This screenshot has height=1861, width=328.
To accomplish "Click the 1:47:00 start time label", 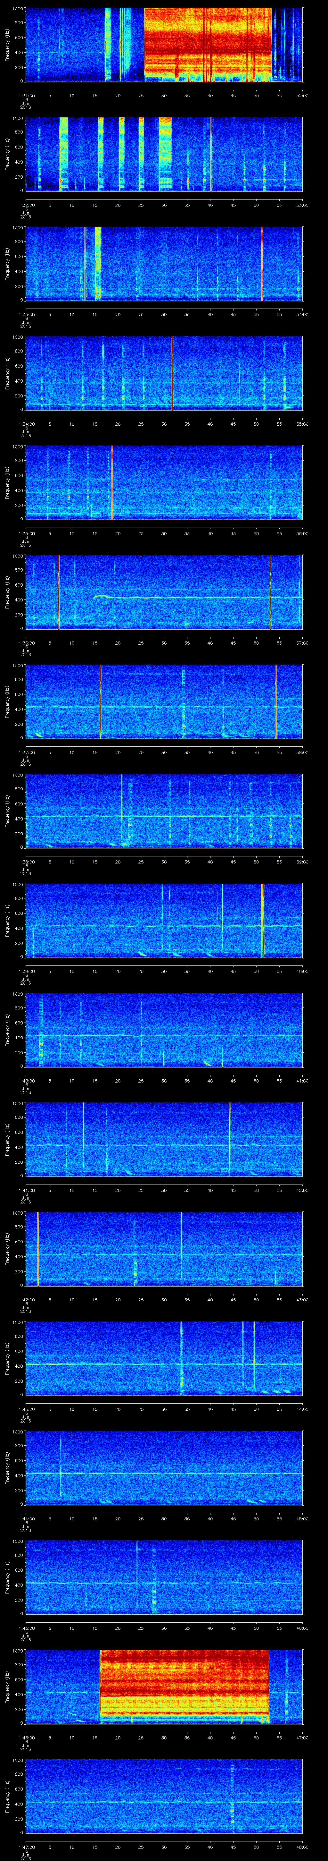I will [26, 1847].
